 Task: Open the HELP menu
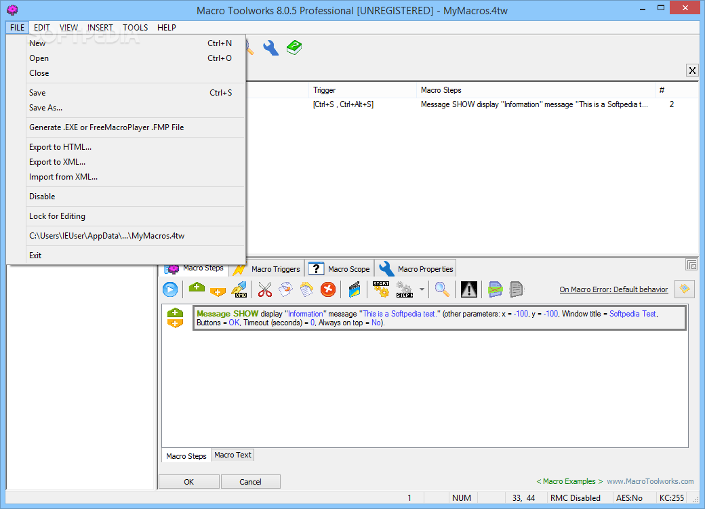[166, 27]
